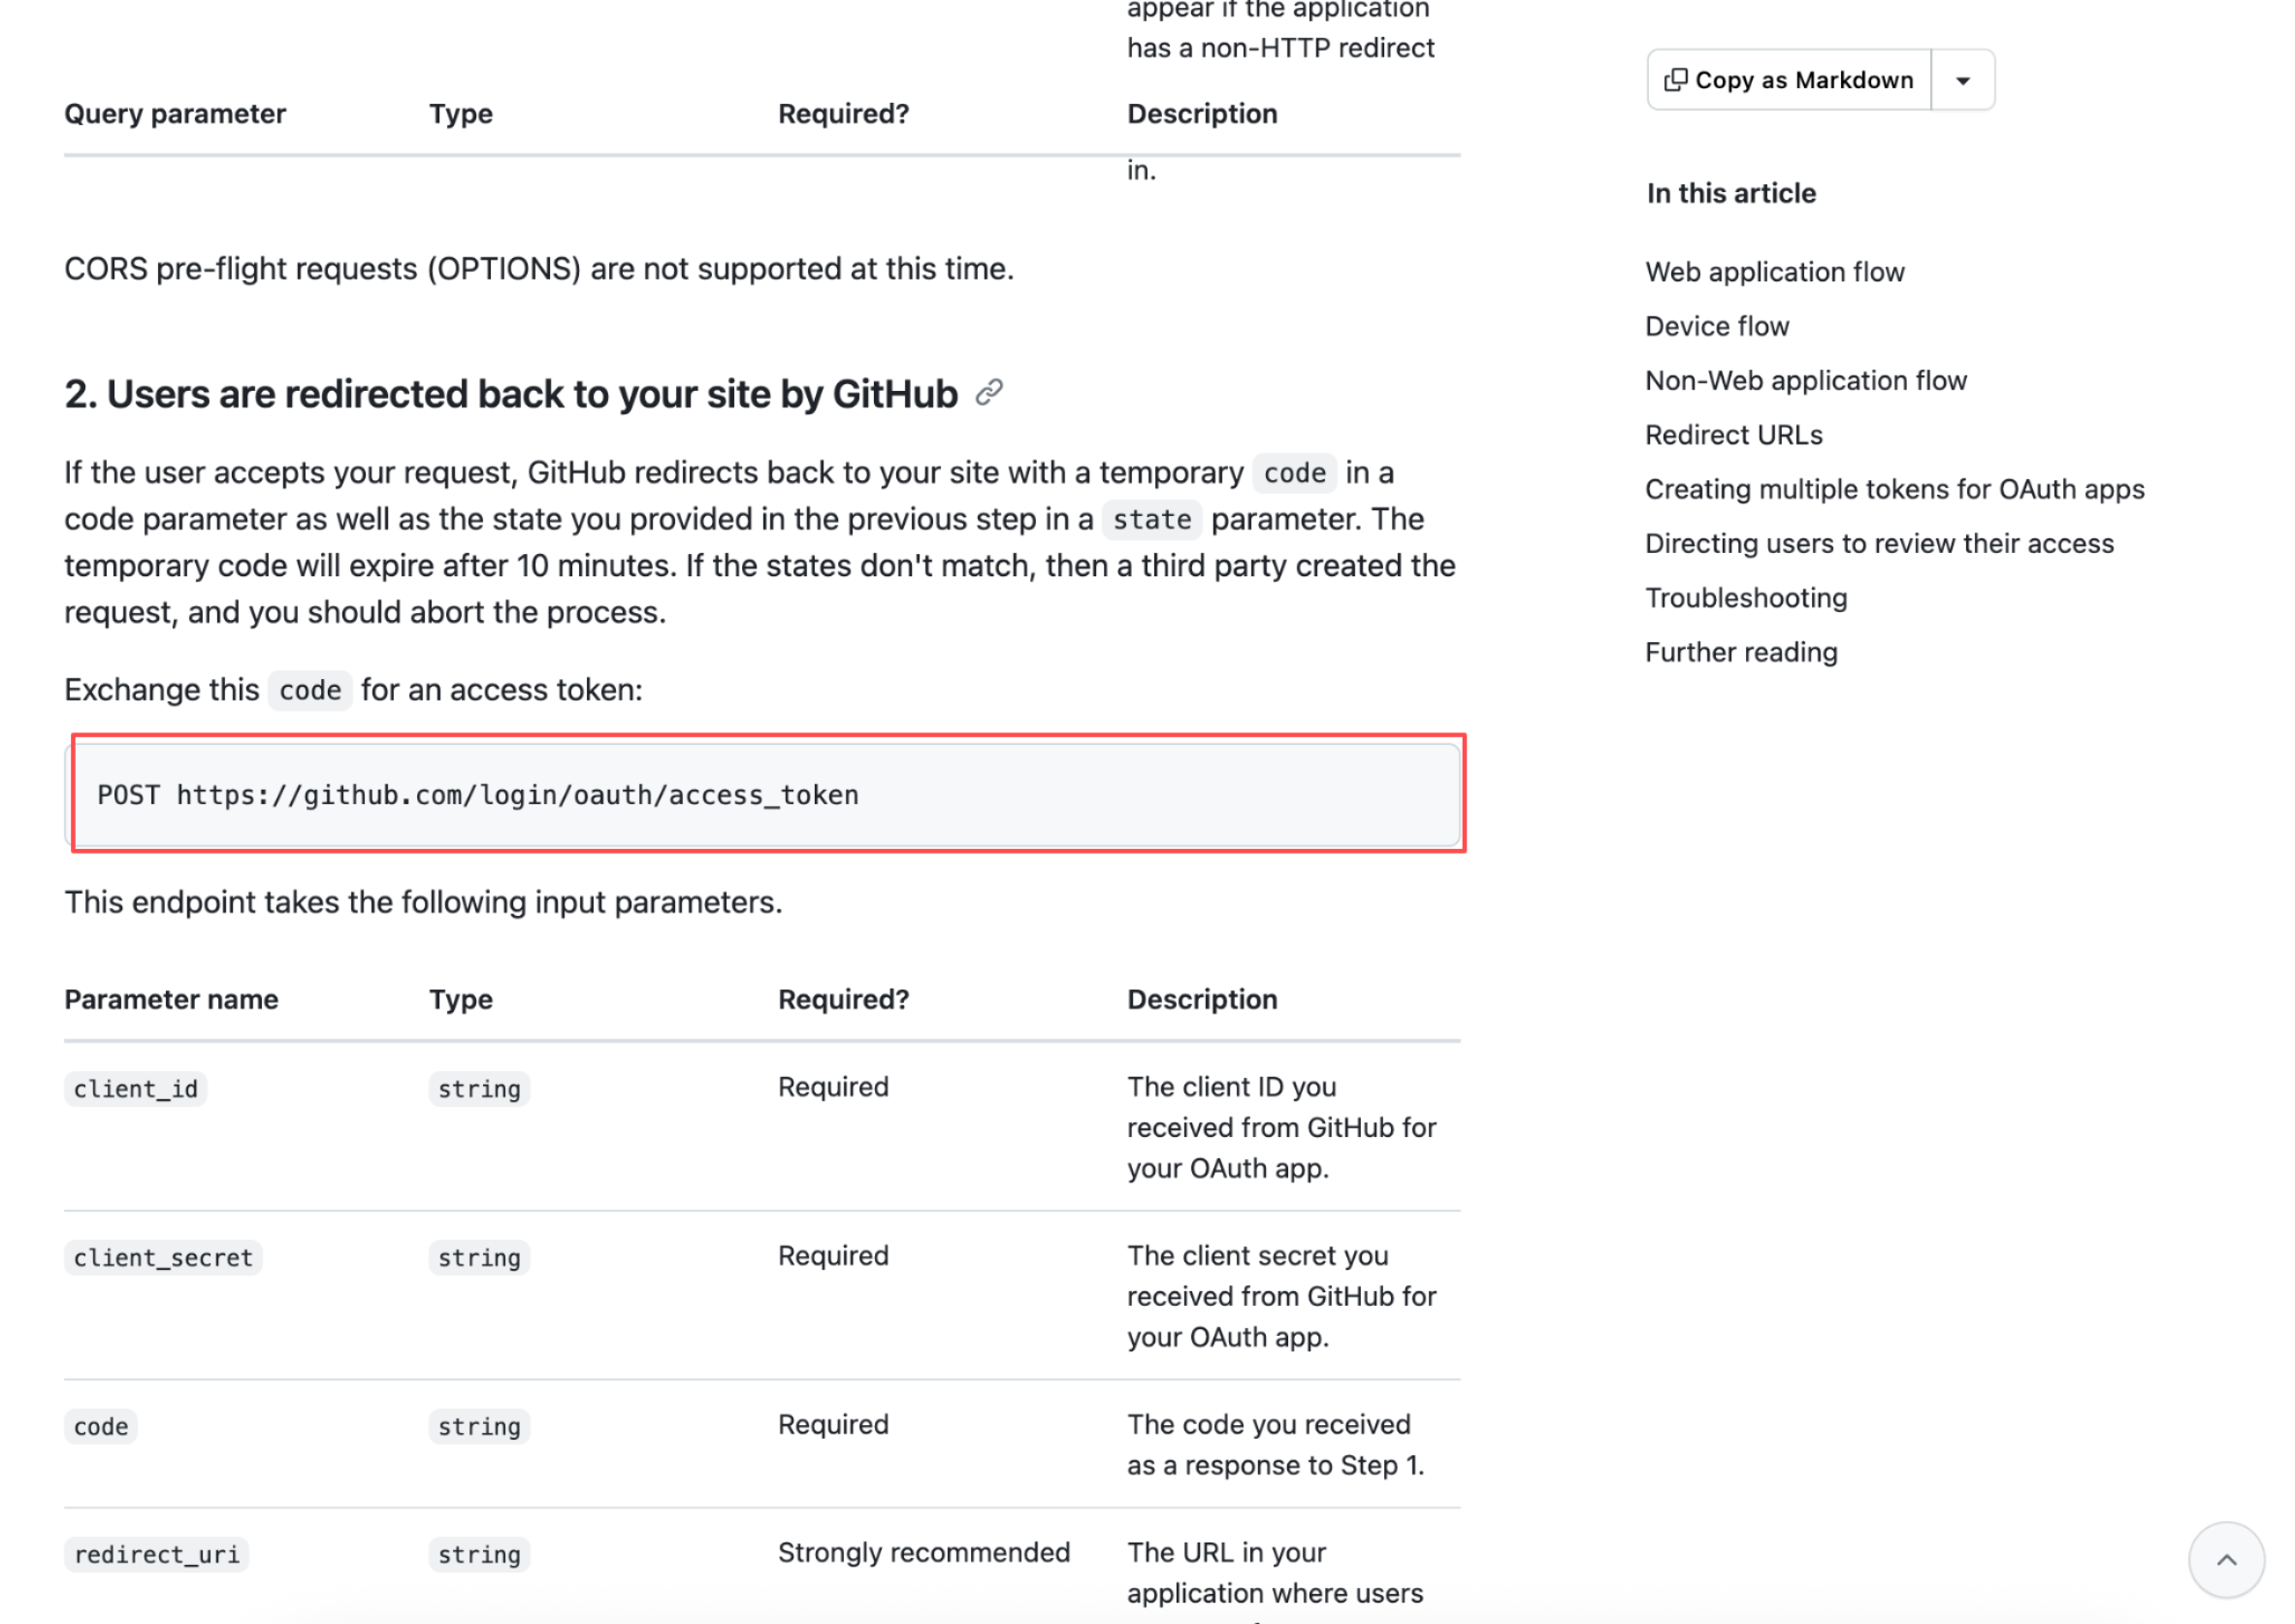Navigate to Redirect URLs section
The width and height of the screenshot is (2295, 1624).
point(1733,435)
